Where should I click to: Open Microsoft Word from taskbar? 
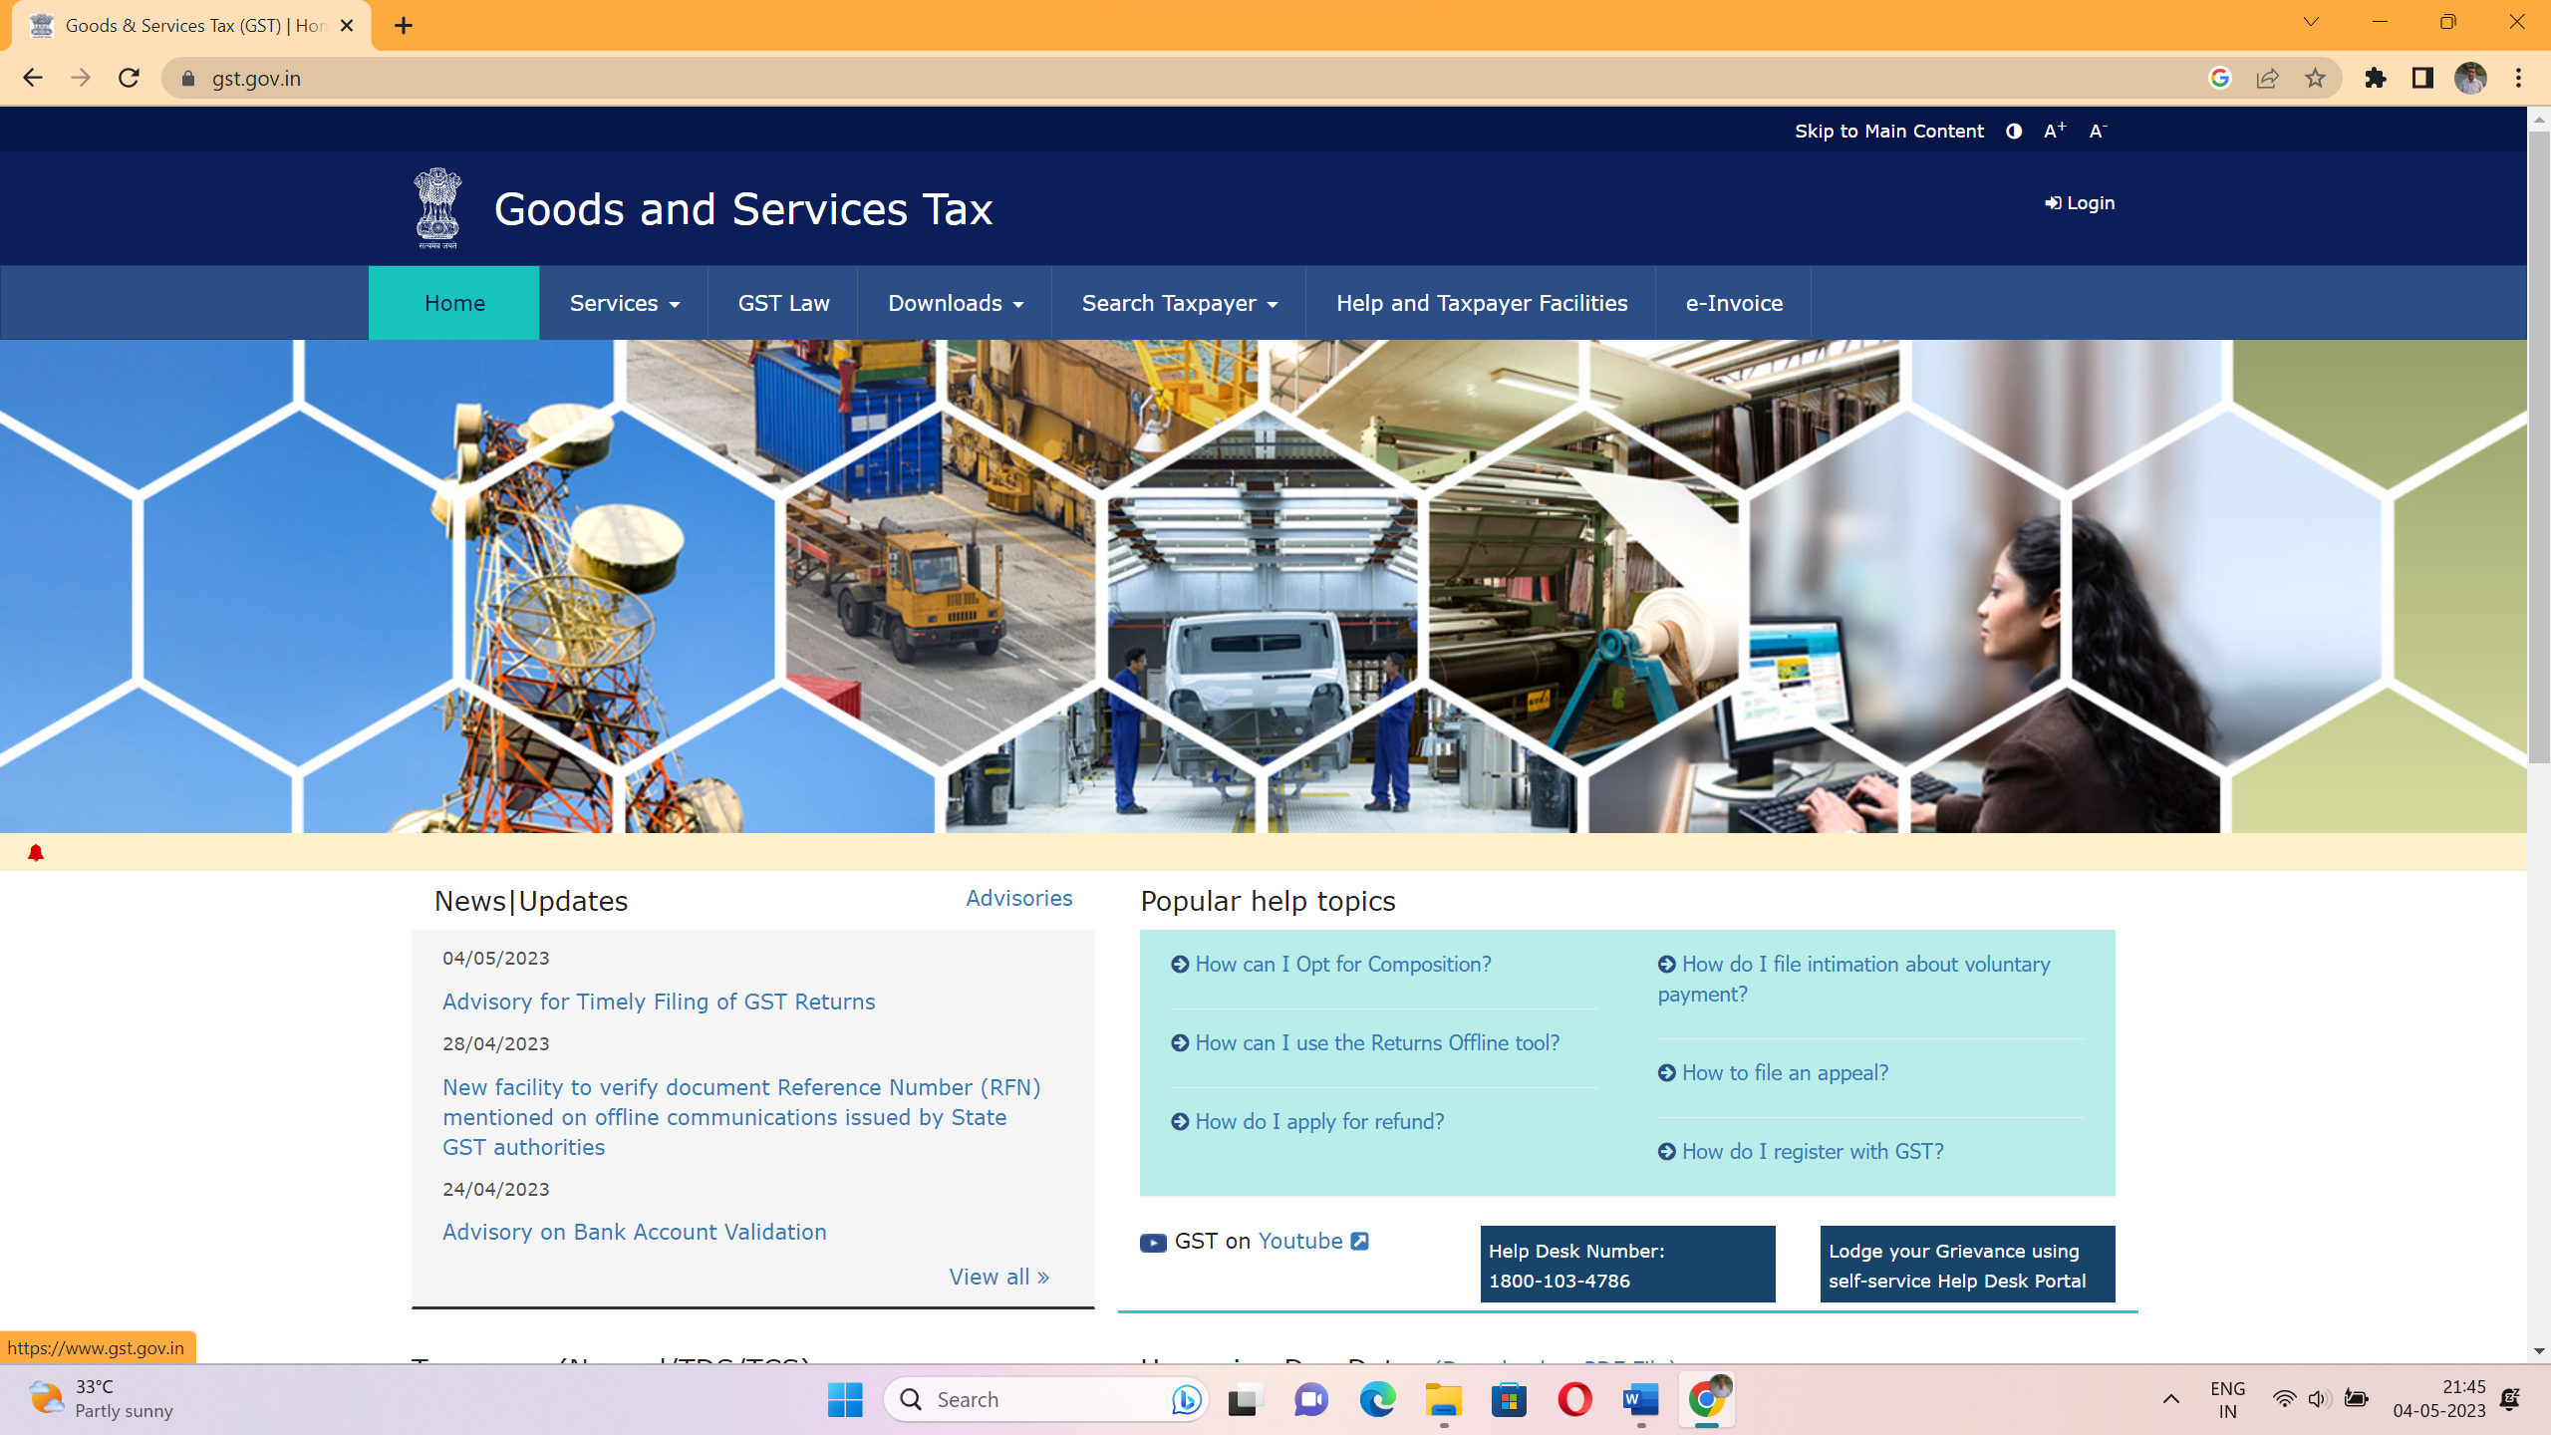tap(1640, 1399)
